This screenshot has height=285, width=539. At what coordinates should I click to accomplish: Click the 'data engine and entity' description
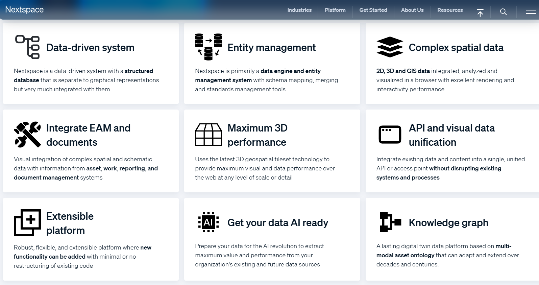[267, 80]
